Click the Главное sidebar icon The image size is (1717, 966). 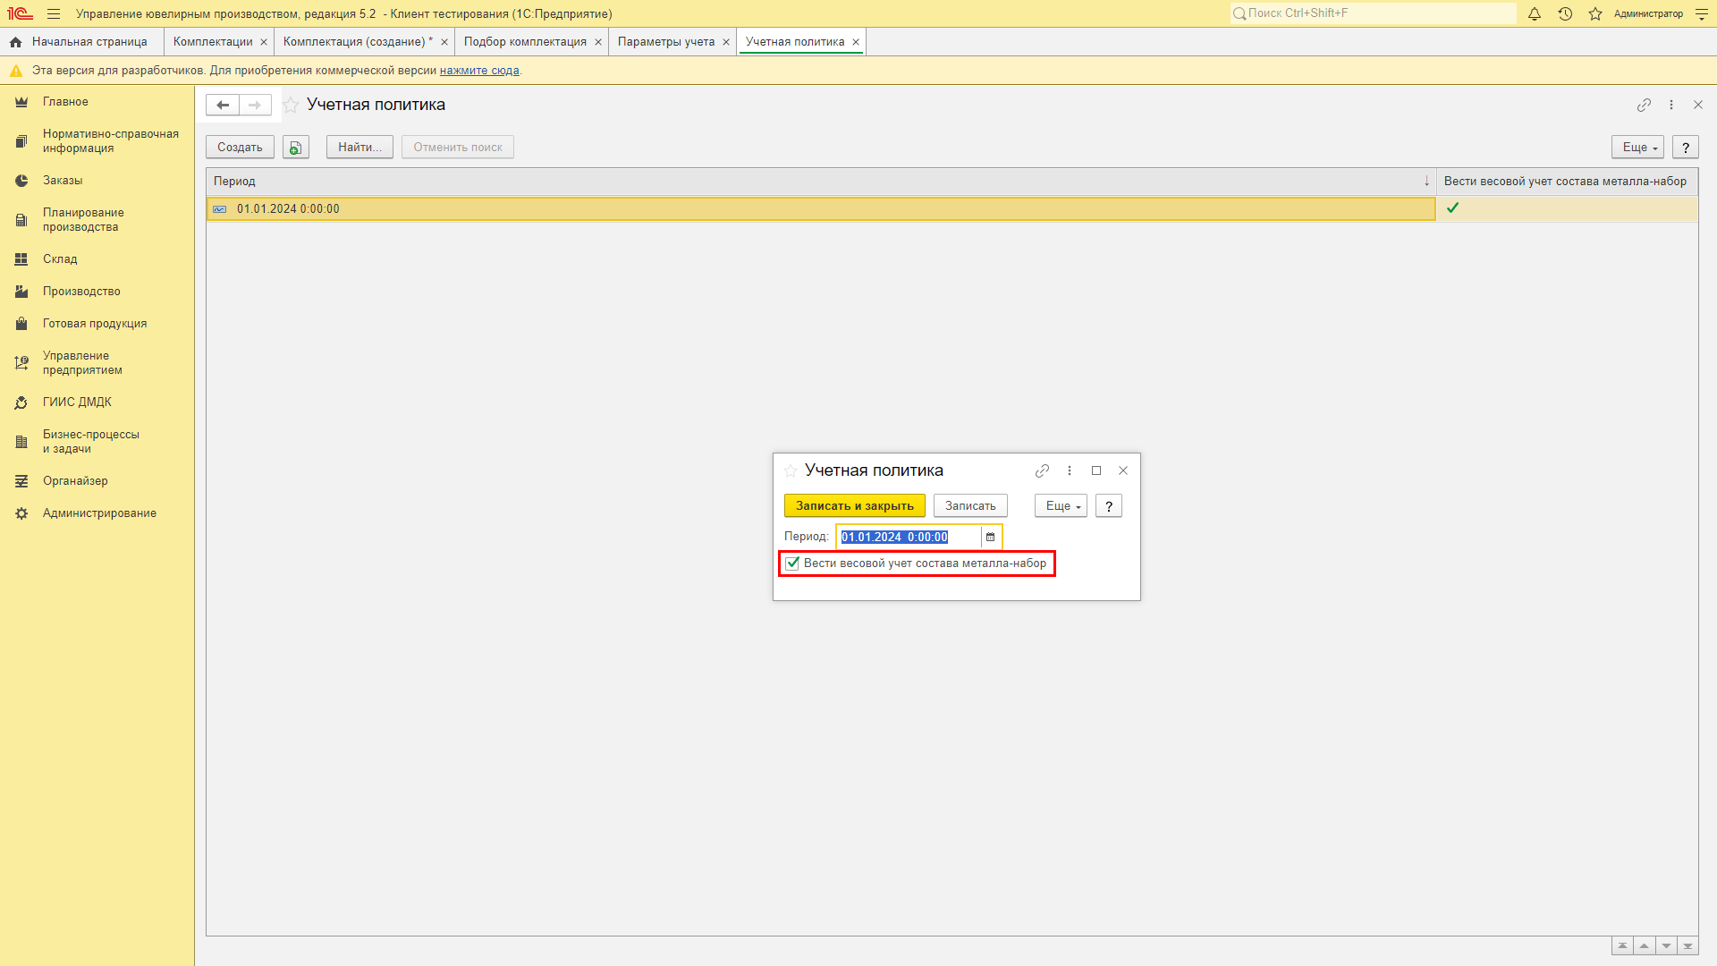point(21,102)
